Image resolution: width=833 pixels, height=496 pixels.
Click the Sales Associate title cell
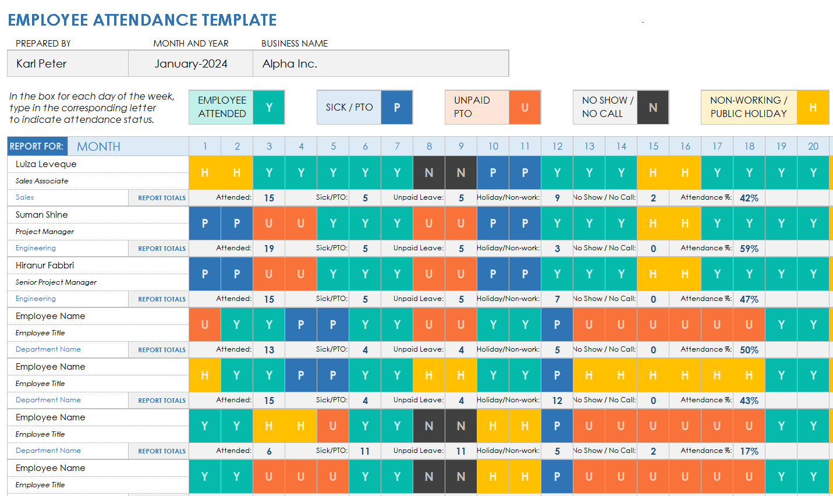point(98,181)
